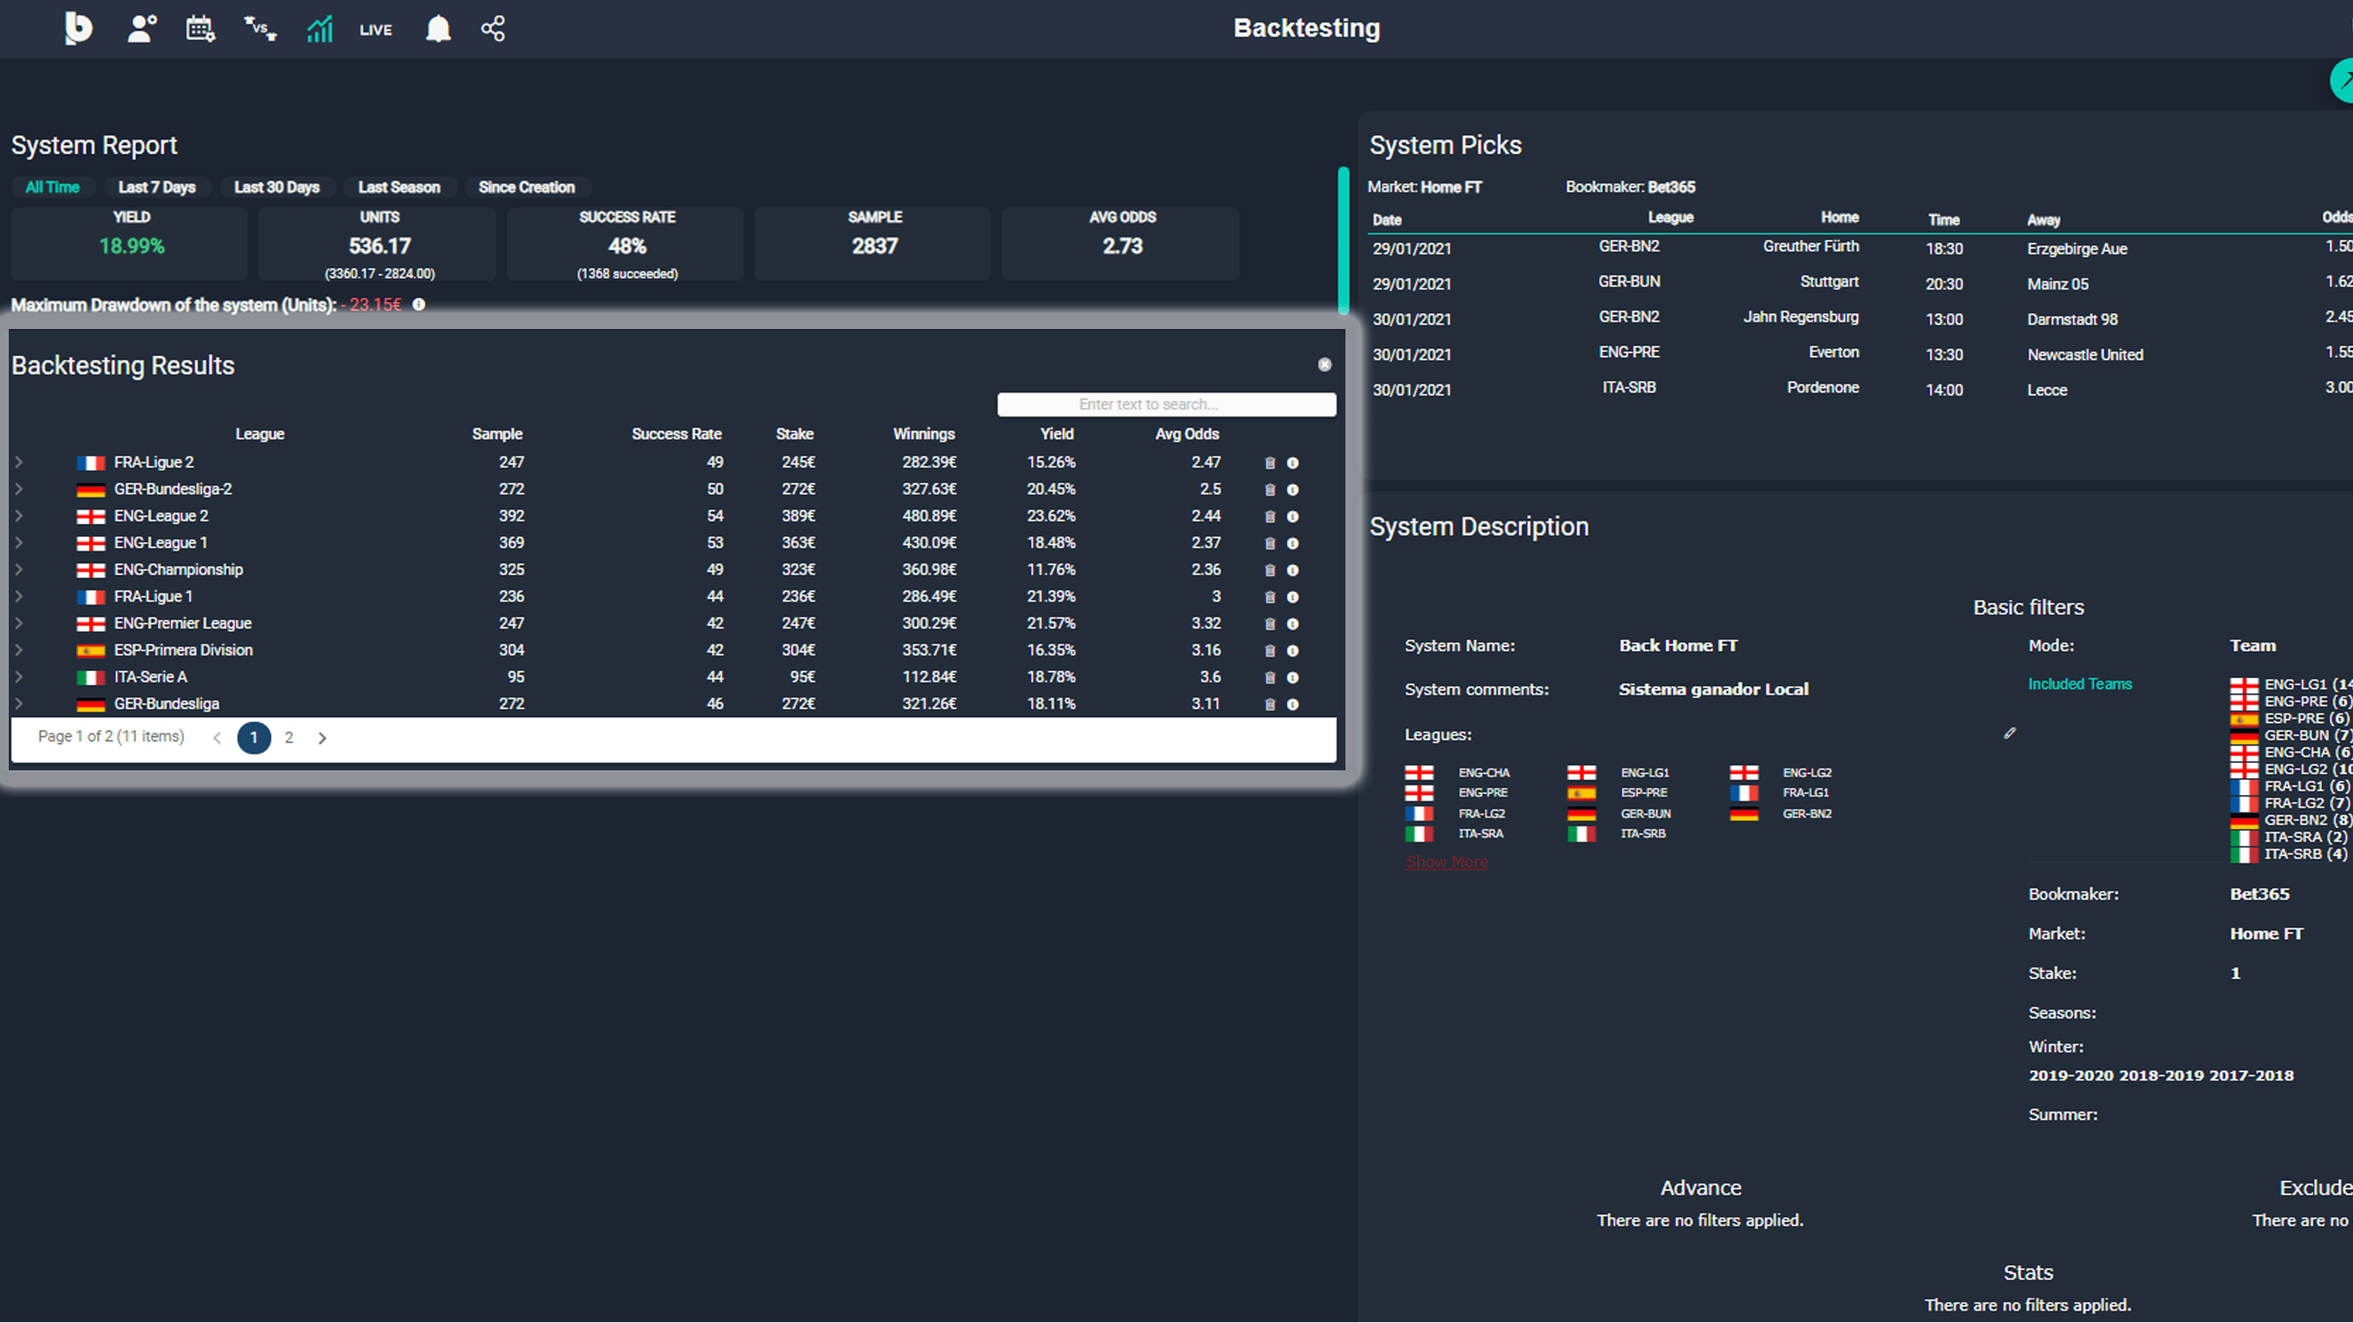Screen dimensions: 2353x1323
Task: Open info icon for GER-Bundesliga-2 row
Action: tap(1293, 490)
